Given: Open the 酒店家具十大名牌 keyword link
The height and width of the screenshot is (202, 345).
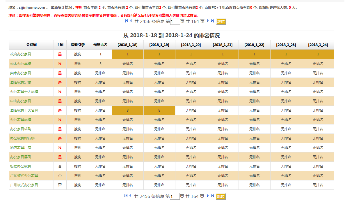Looking at the screenshot, I should (24, 110).
